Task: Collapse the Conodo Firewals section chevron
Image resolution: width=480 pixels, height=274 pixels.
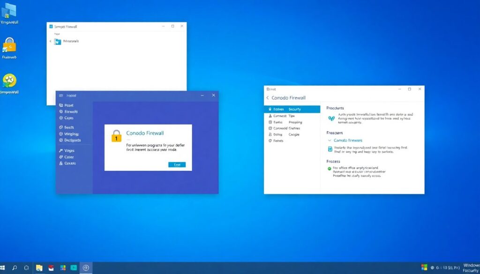Action: point(329,141)
